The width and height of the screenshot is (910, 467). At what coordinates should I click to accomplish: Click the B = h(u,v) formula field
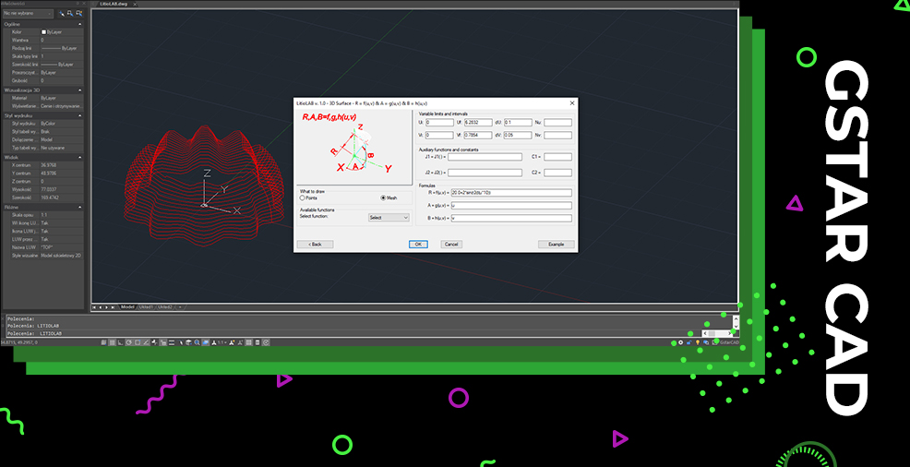(511, 218)
